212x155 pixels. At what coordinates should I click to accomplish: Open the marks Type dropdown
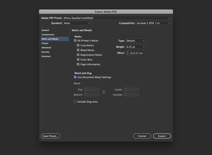[135, 41]
